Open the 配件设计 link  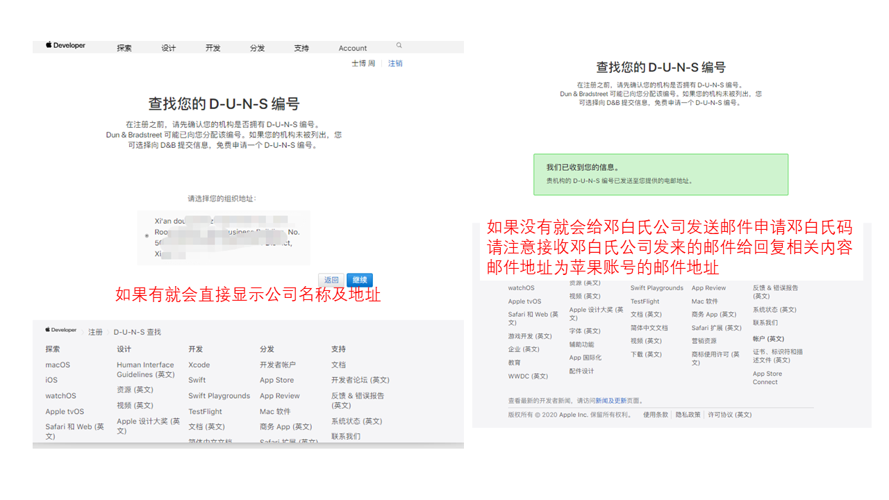pos(581,371)
